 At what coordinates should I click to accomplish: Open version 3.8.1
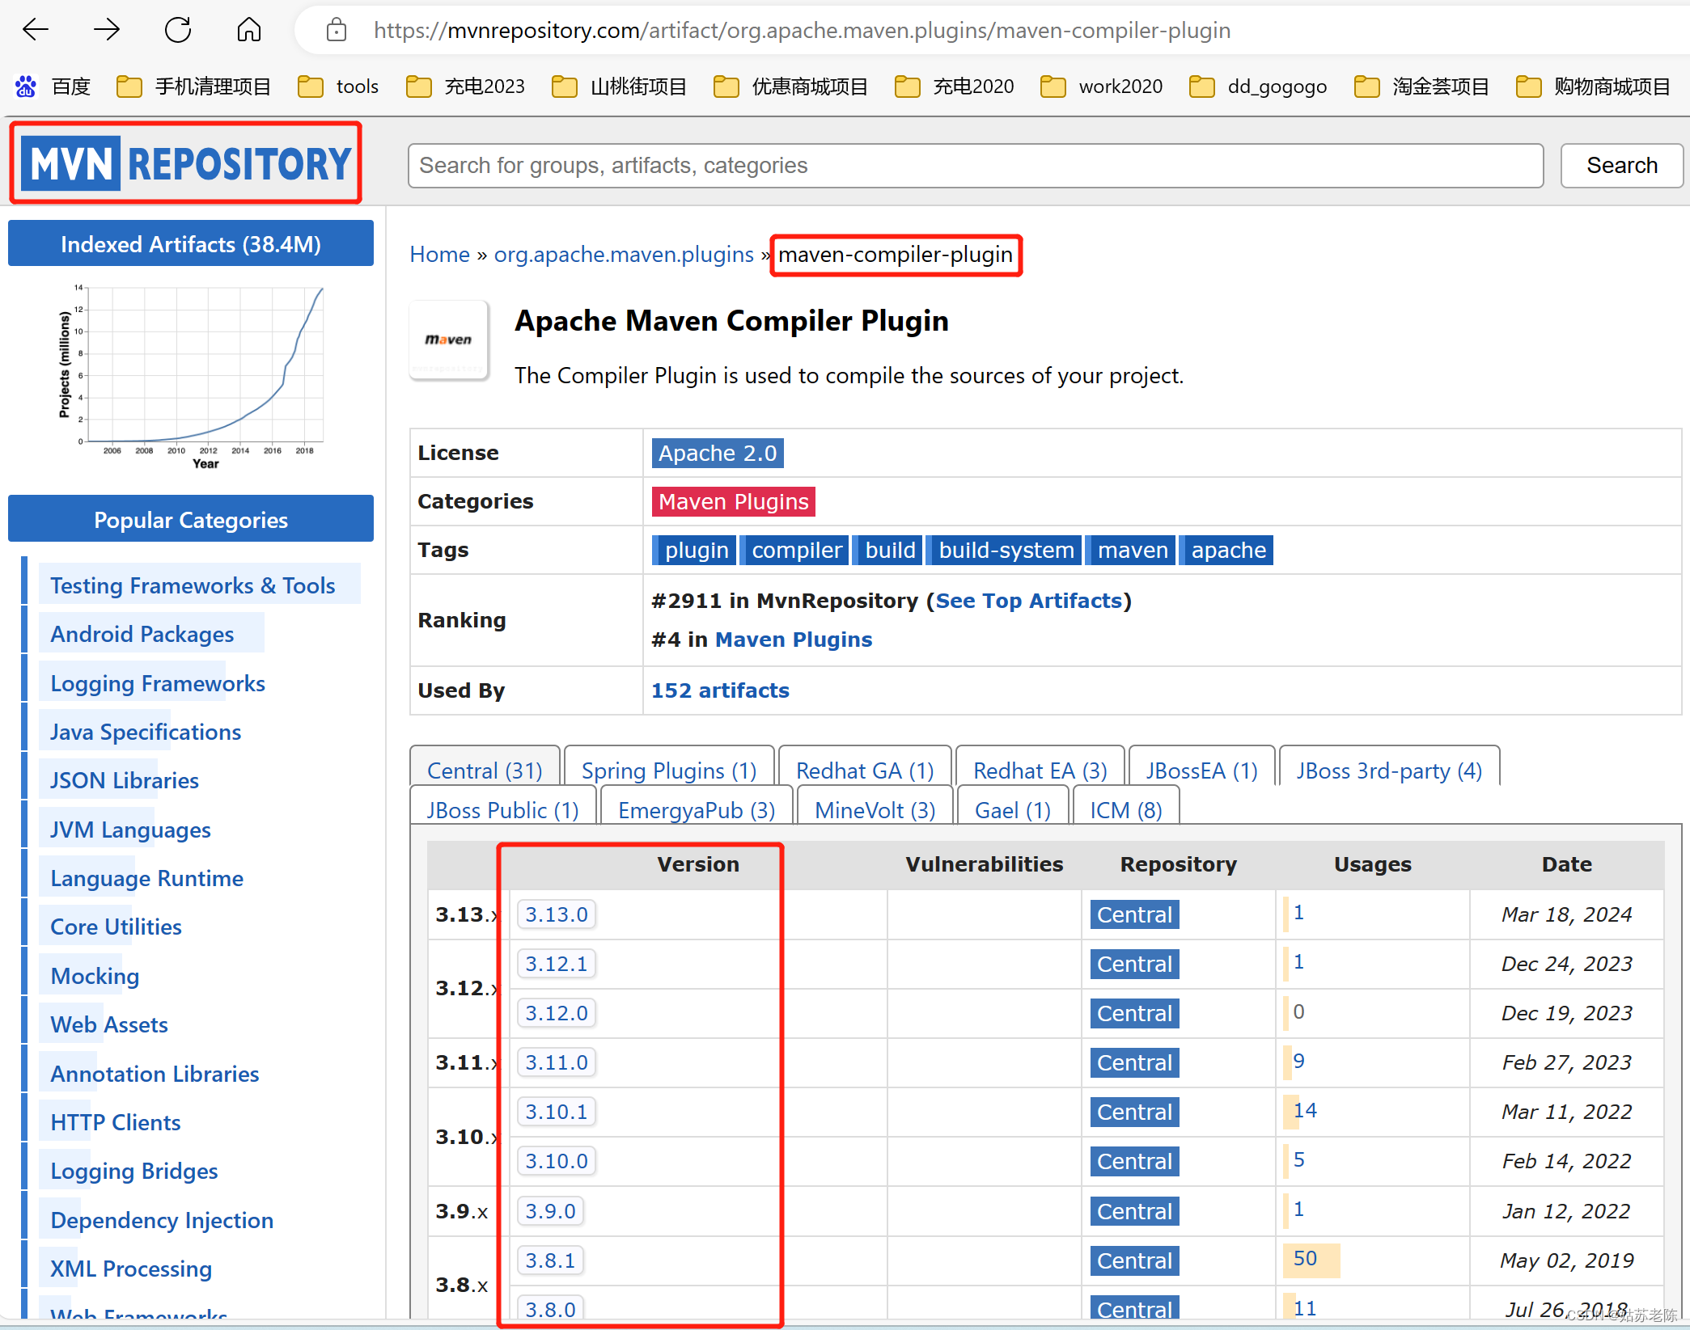(x=550, y=1260)
